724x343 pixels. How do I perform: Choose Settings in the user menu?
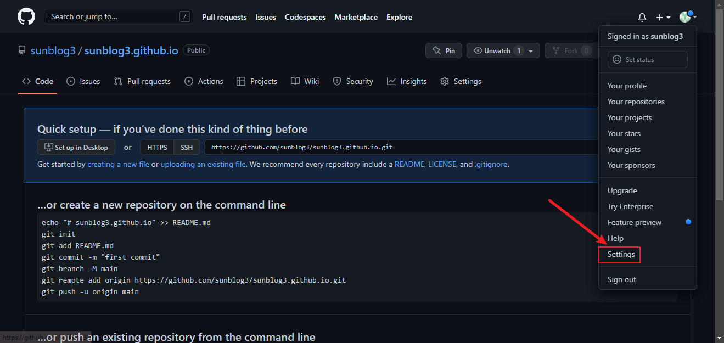621,254
